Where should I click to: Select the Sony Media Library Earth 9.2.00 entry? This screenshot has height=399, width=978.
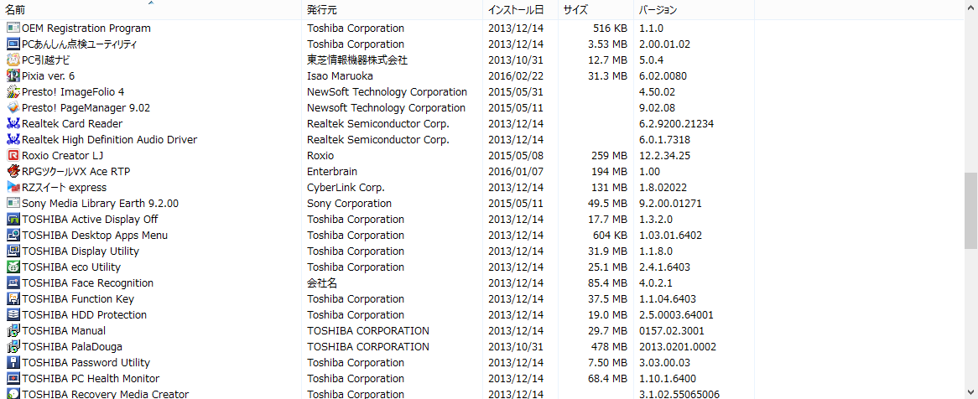click(100, 203)
